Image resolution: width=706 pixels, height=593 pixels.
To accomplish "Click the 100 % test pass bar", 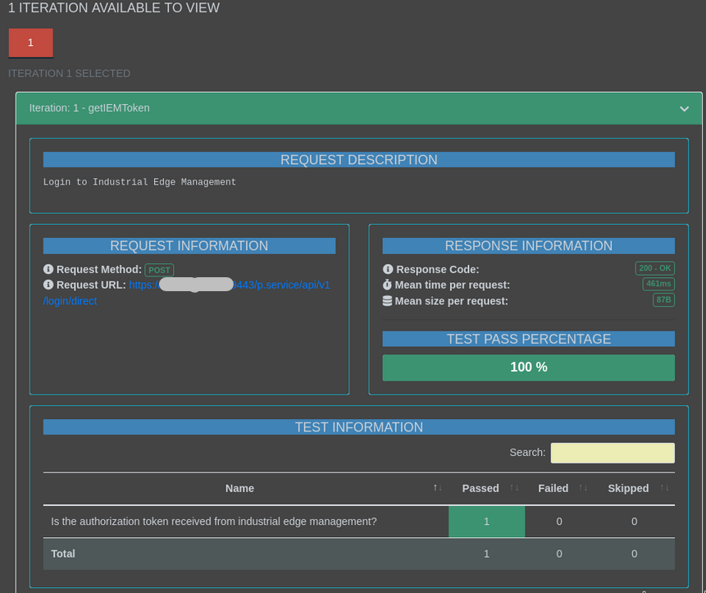I will [528, 367].
